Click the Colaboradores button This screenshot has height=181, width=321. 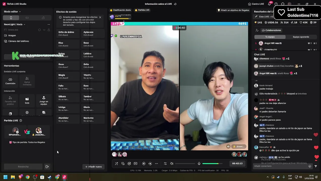271,30
